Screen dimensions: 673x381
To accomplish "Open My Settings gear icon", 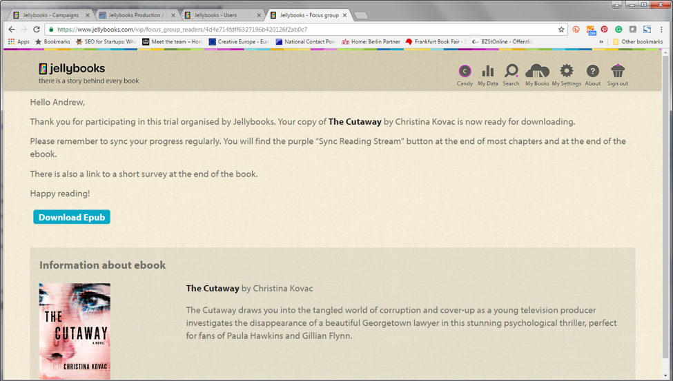I will [566, 72].
